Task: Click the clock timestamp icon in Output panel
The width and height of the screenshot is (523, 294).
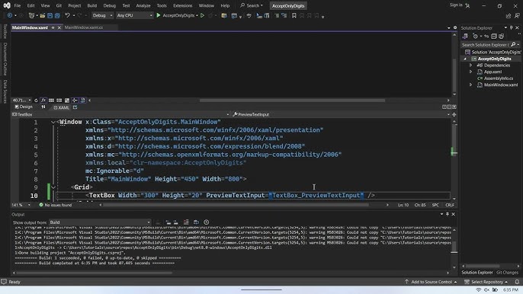Action: click(x=207, y=222)
